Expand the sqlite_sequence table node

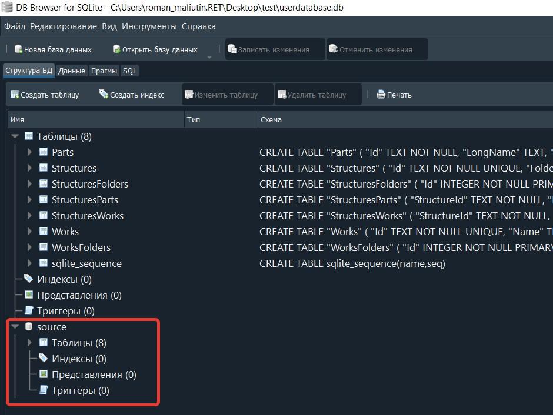(x=29, y=263)
